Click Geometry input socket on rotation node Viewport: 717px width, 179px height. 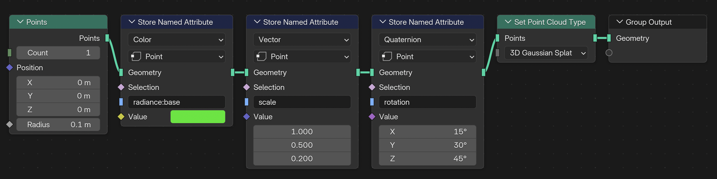coord(372,72)
